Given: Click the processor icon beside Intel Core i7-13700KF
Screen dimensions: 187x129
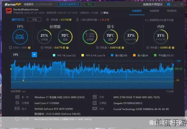Looking at the screenshot, I should click(x=17, y=103).
